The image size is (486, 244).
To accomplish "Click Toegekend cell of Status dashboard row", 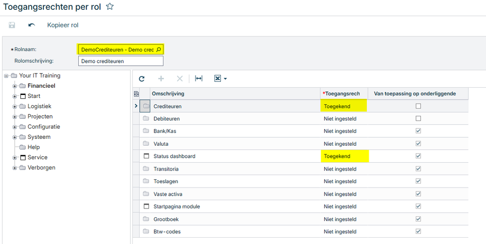I will [x=344, y=156].
